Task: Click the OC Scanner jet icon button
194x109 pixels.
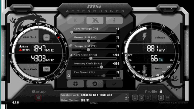Action: (x=95, y=20)
